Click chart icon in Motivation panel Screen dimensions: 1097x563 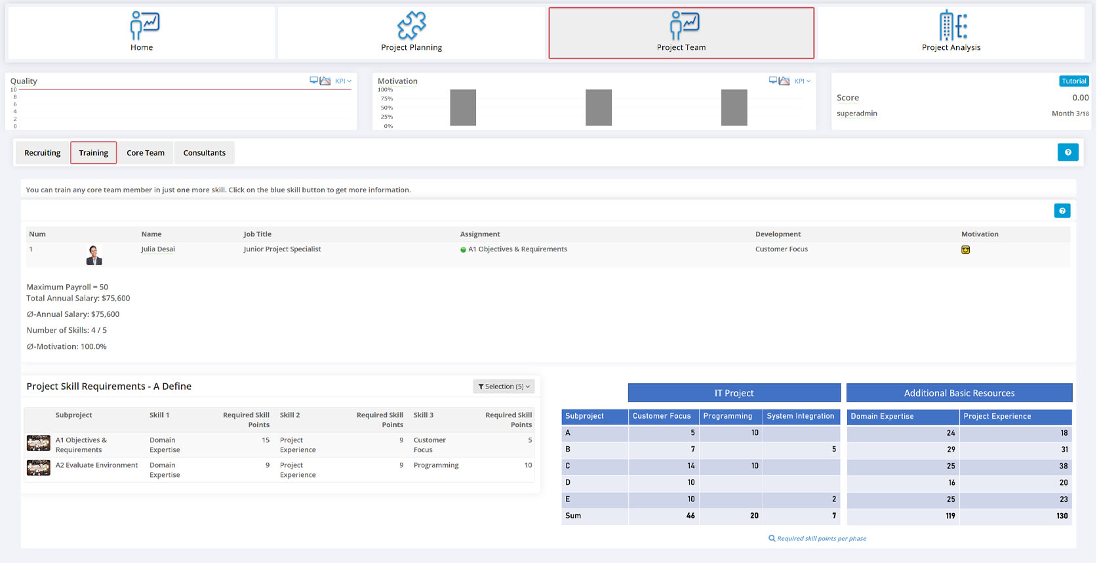(x=784, y=81)
